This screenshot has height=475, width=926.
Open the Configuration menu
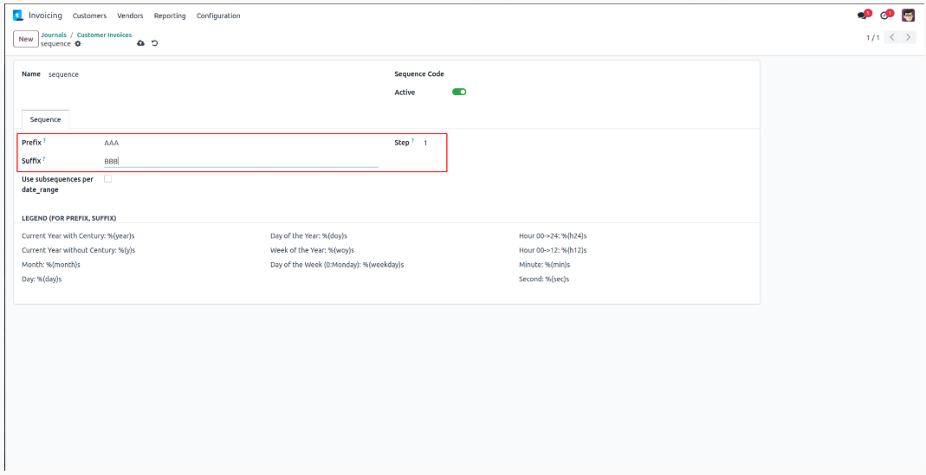point(218,16)
